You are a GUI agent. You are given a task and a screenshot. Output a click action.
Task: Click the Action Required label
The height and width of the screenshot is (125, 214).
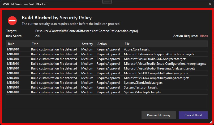tap(186, 36)
